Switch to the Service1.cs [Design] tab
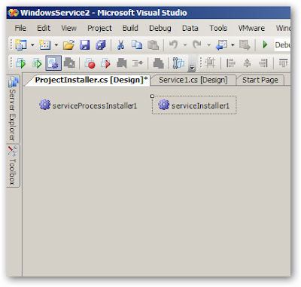Screen dimensions: 301x287 193,80
